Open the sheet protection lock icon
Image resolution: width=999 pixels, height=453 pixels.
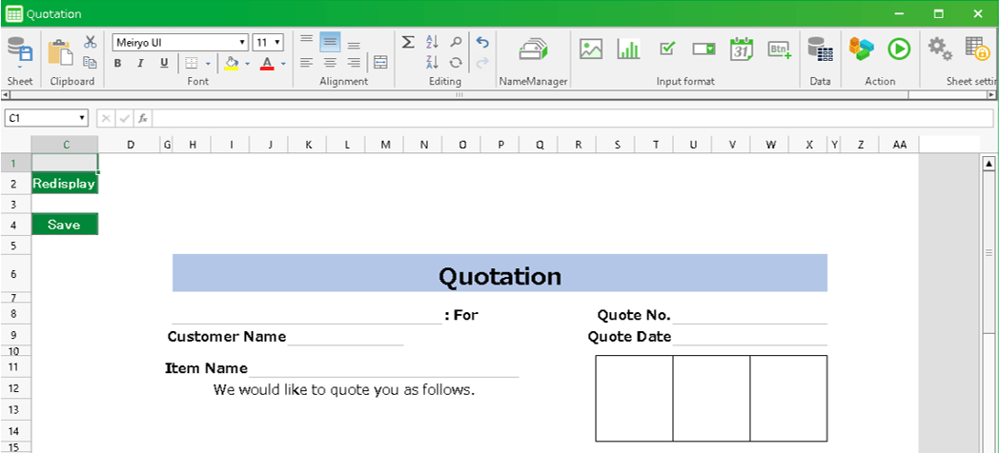point(975,49)
